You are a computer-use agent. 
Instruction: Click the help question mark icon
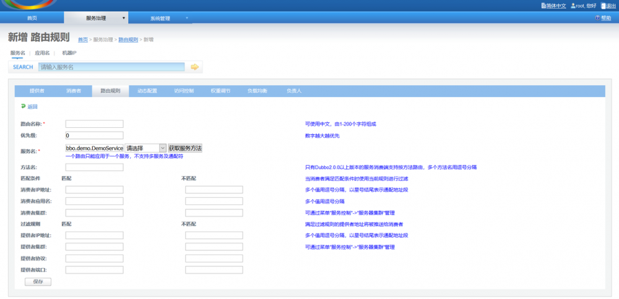coord(597,18)
